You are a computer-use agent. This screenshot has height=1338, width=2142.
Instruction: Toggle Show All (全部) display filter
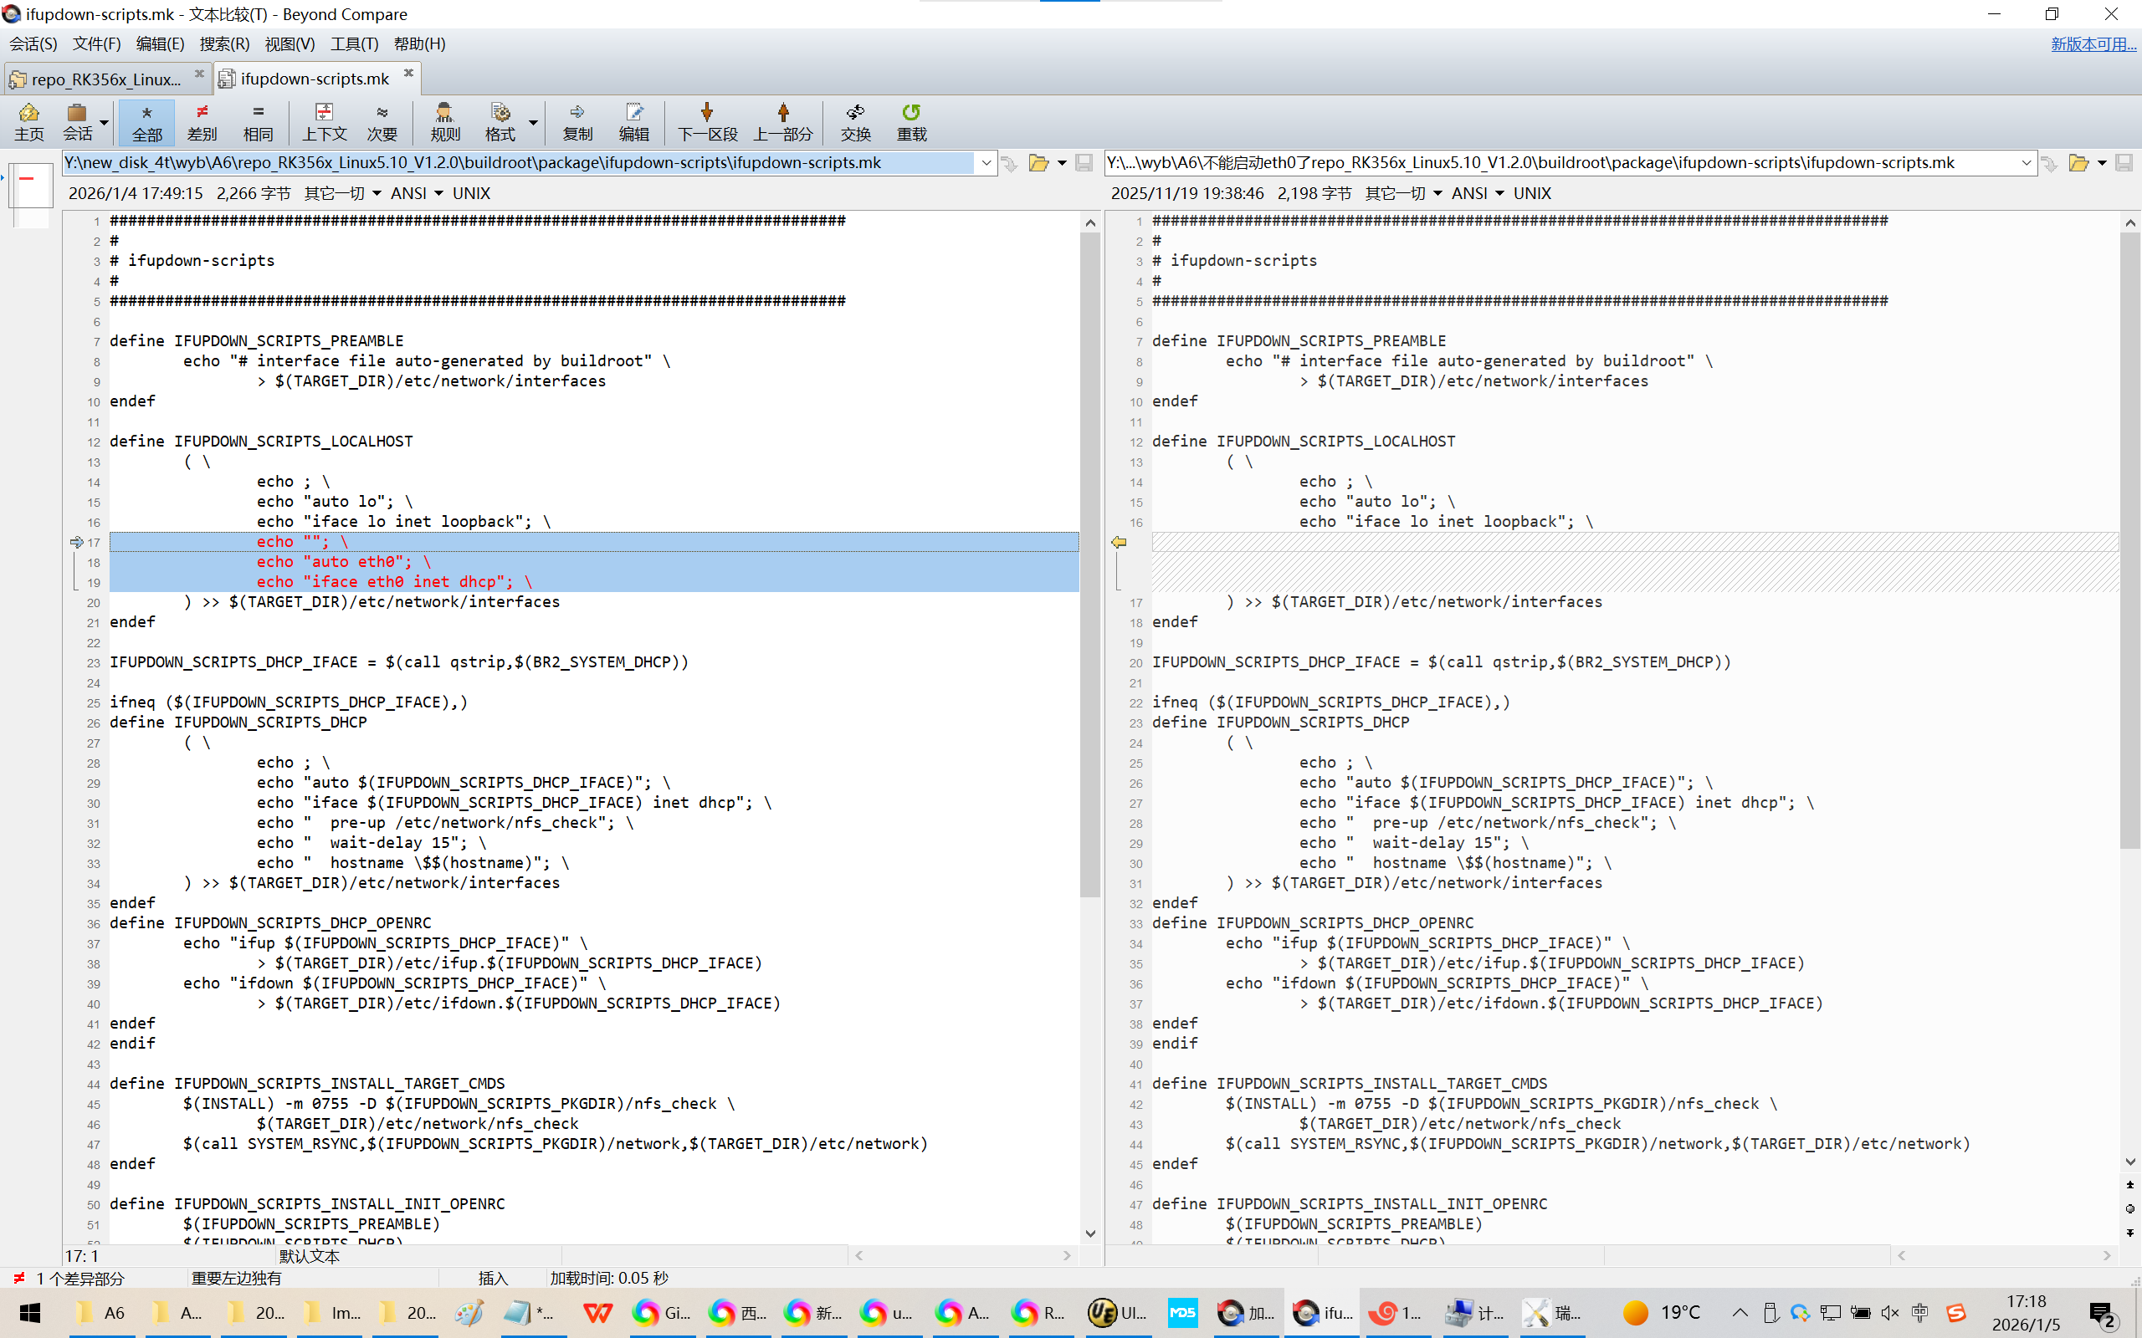click(147, 121)
